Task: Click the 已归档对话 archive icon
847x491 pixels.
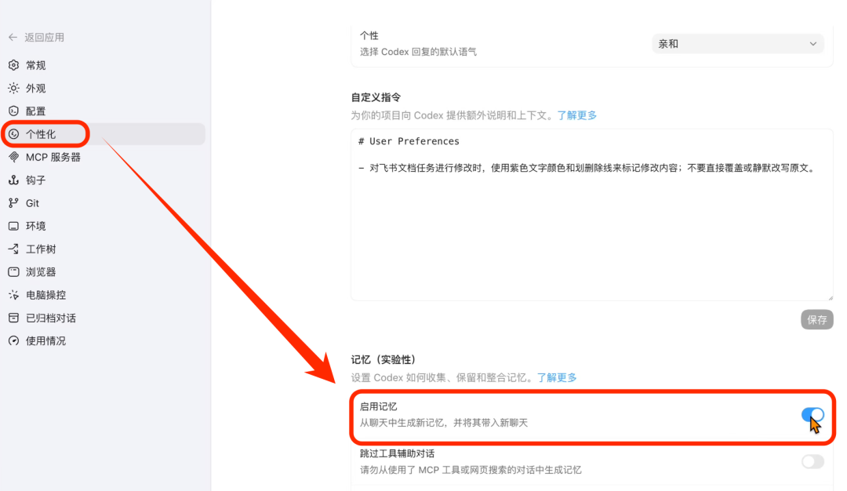Action: [13, 318]
